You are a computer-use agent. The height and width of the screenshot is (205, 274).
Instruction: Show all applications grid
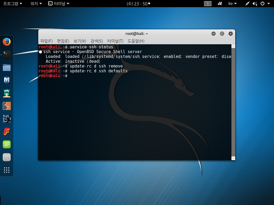pos(7,170)
